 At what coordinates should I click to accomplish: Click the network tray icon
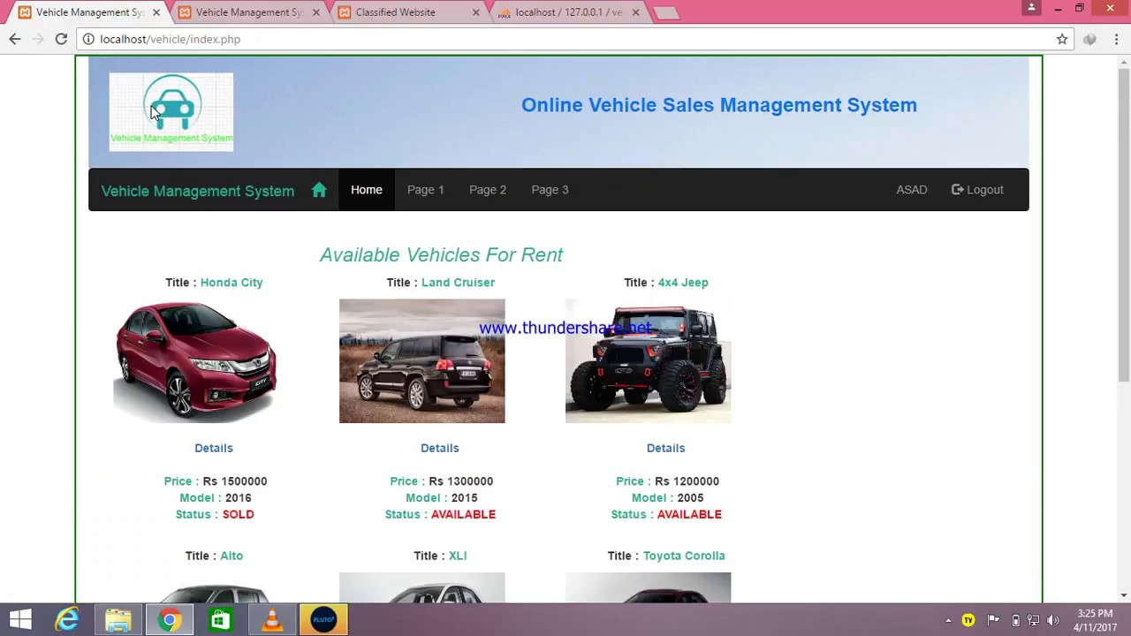pos(1033,620)
